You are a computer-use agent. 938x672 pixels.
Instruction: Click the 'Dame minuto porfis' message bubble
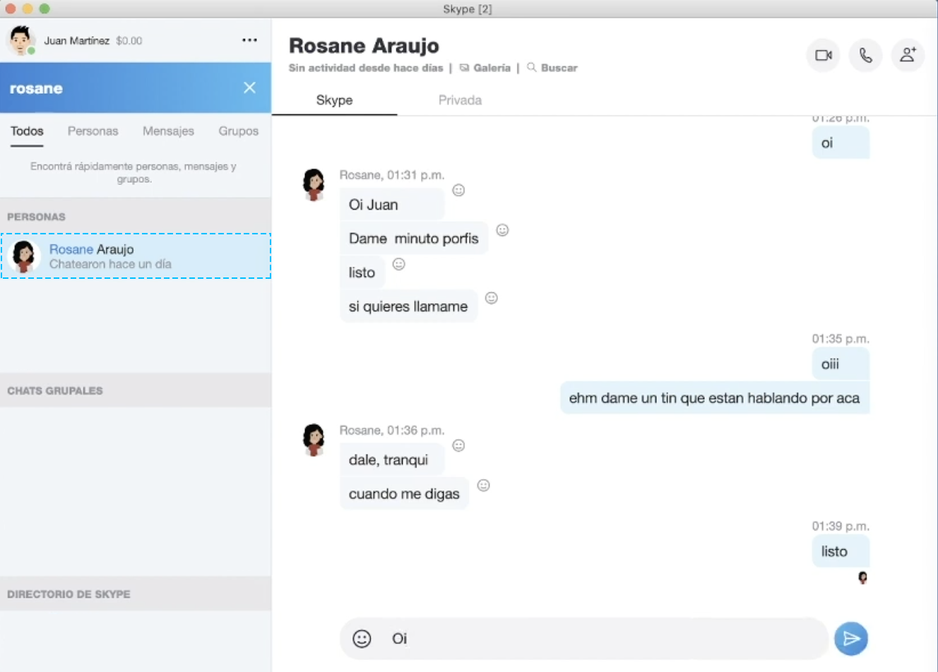click(x=414, y=239)
